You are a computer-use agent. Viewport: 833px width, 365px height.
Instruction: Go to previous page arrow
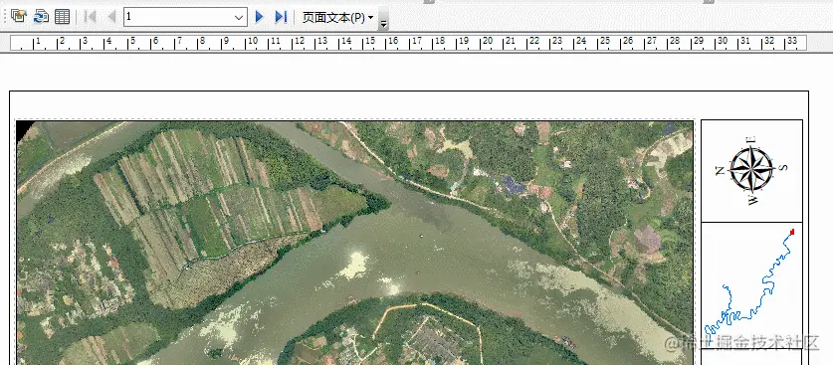[x=111, y=17]
